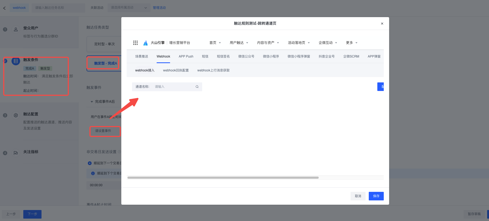Click the 完成A tag in trigger step
Screen dimensions: 489x221
pyautogui.click(x=30, y=68)
